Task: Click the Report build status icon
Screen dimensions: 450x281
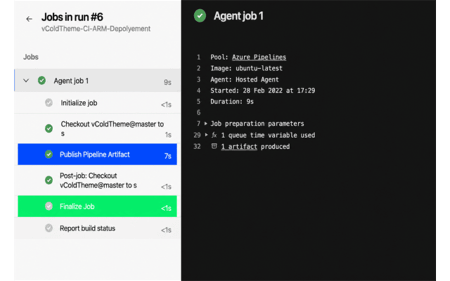Action: click(49, 228)
